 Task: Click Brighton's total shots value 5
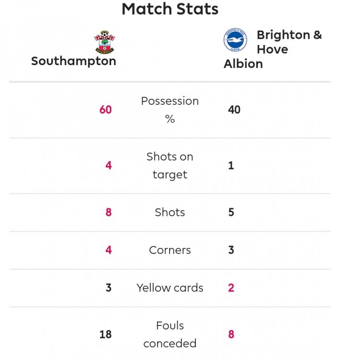click(x=231, y=212)
